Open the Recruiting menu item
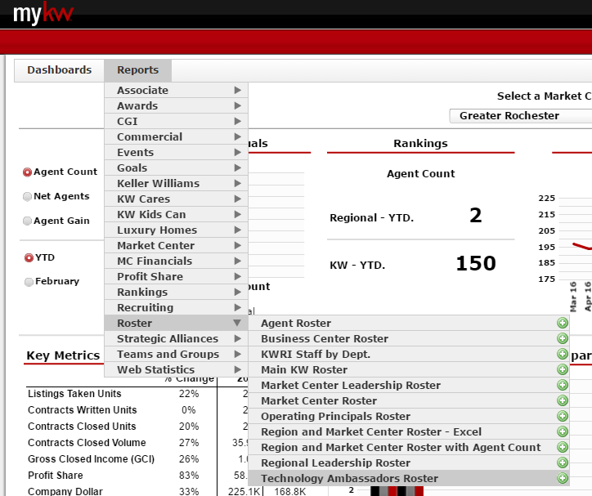 176,307
